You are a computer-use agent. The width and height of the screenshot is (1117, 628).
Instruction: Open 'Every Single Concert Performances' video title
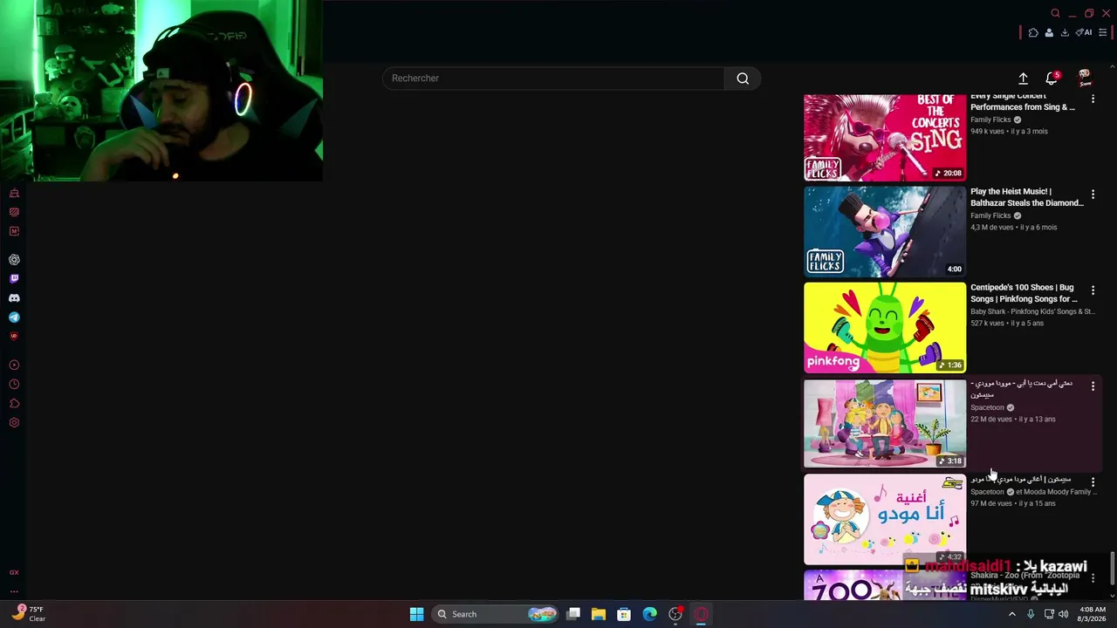tap(1023, 101)
